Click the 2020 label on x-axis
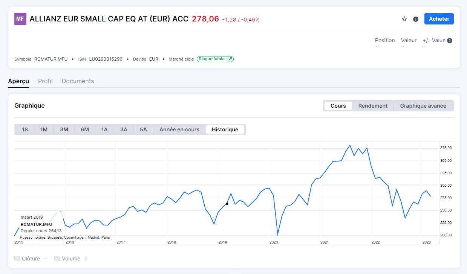 click(x=274, y=242)
